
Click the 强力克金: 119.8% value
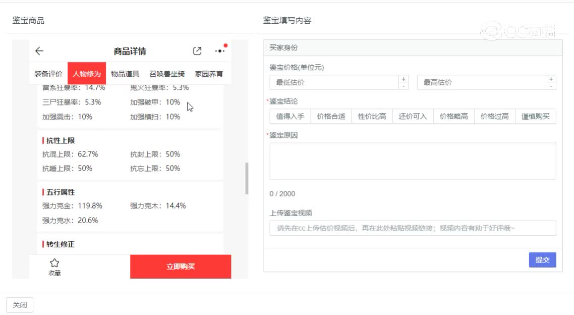pos(72,206)
